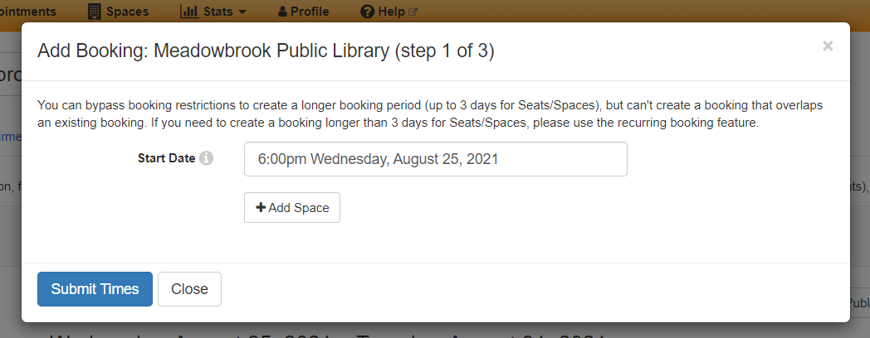Click the Help question mark icon
The image size is (870, 338).
(367, 11)
